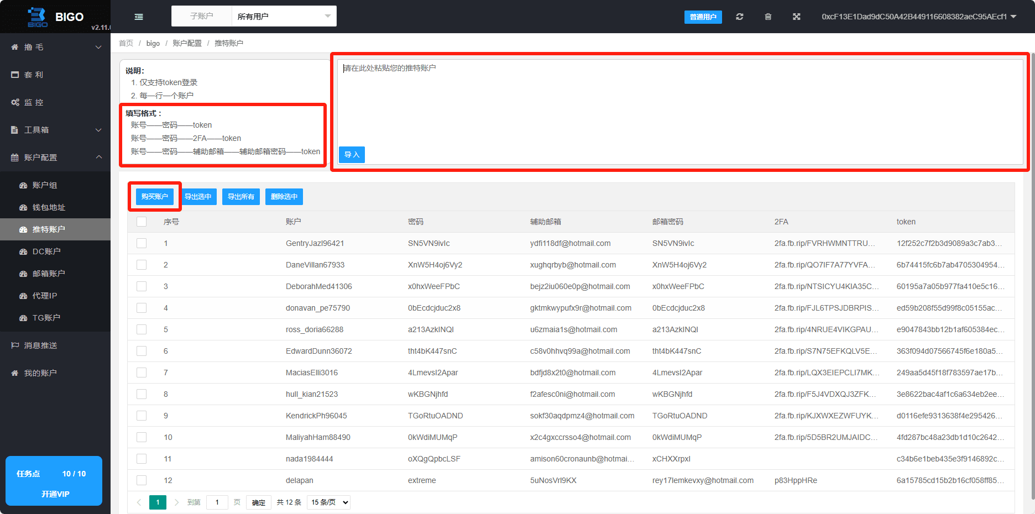Image resolution: width=1035 pixels, height=514 pixels.
Task: Expand the 工具箱 menu chevron
Action: (x=98, y=130)
